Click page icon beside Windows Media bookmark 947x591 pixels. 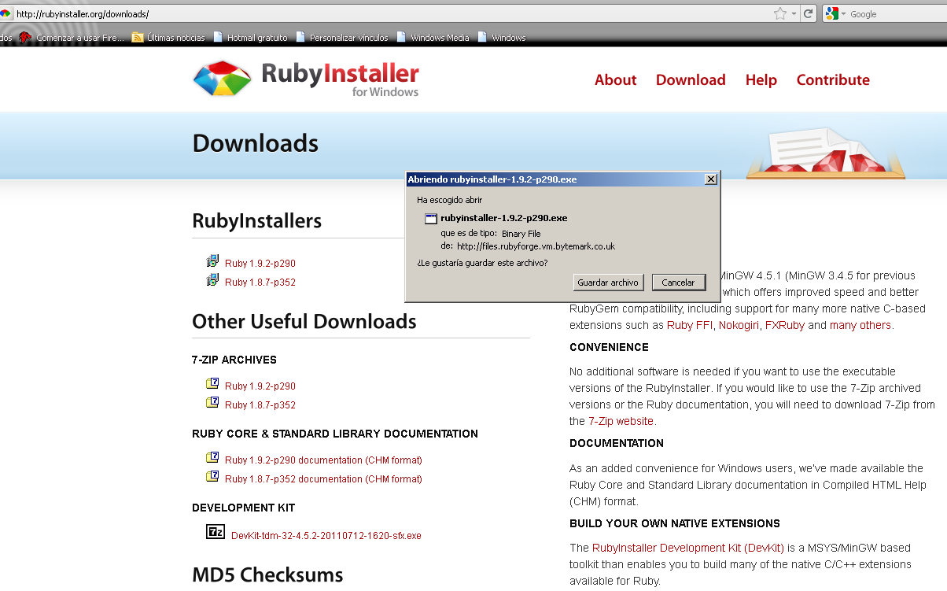click(x=402, y=37)
